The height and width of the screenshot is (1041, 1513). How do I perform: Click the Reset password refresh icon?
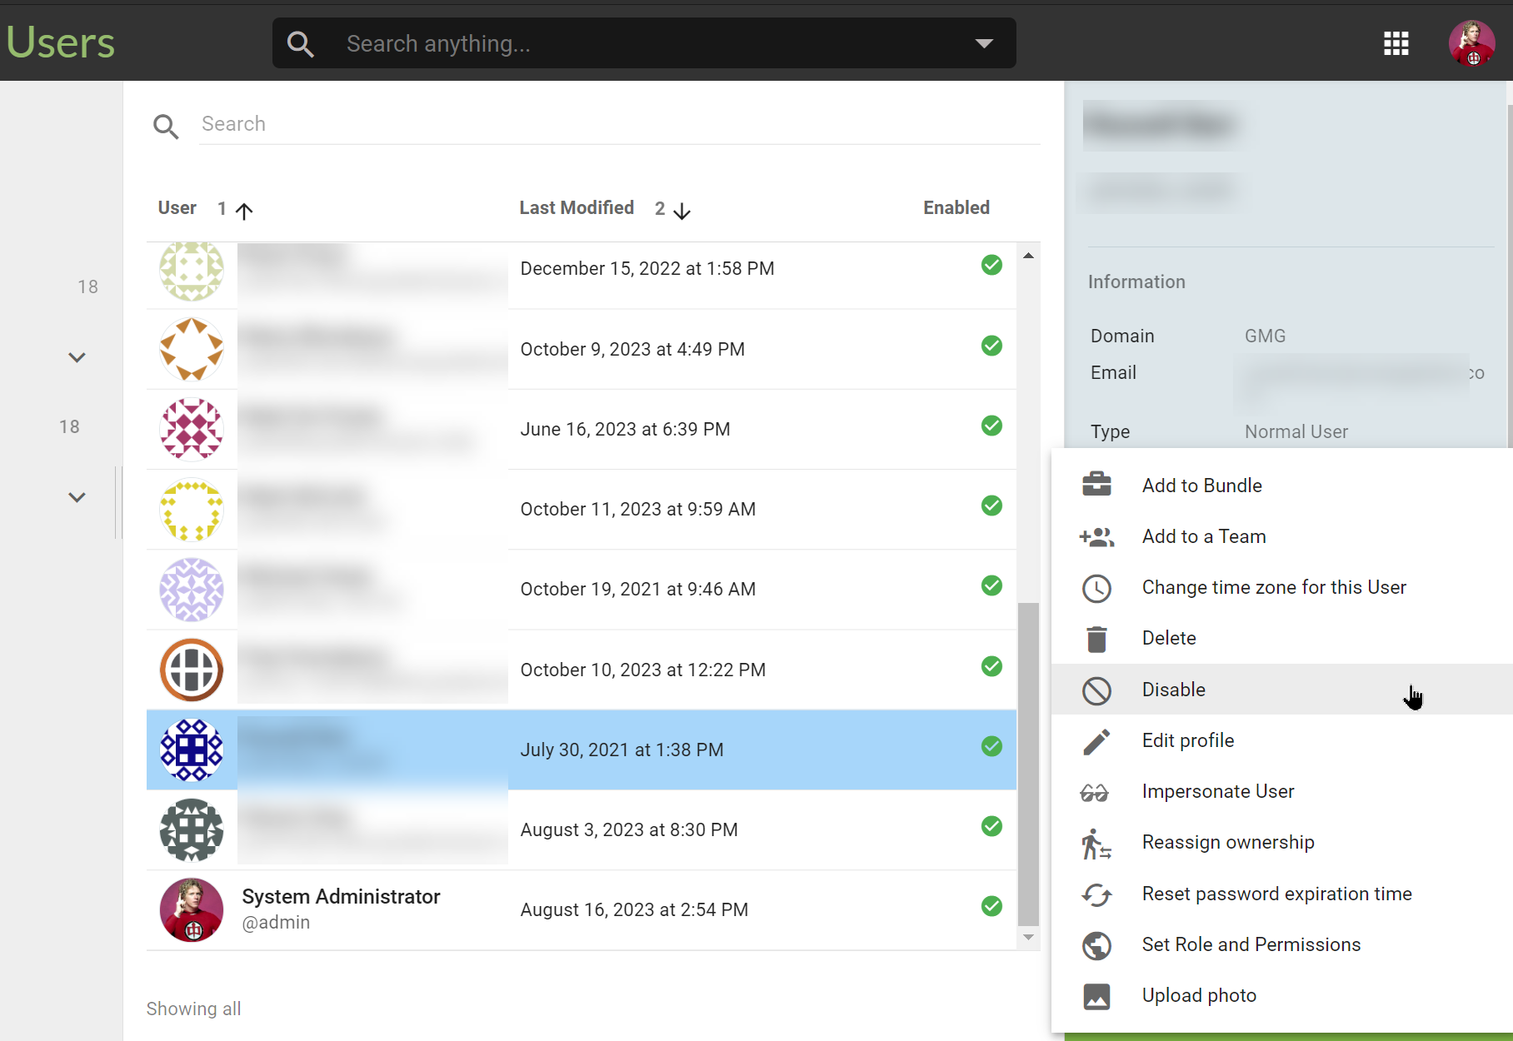(x=1096, y=894)
